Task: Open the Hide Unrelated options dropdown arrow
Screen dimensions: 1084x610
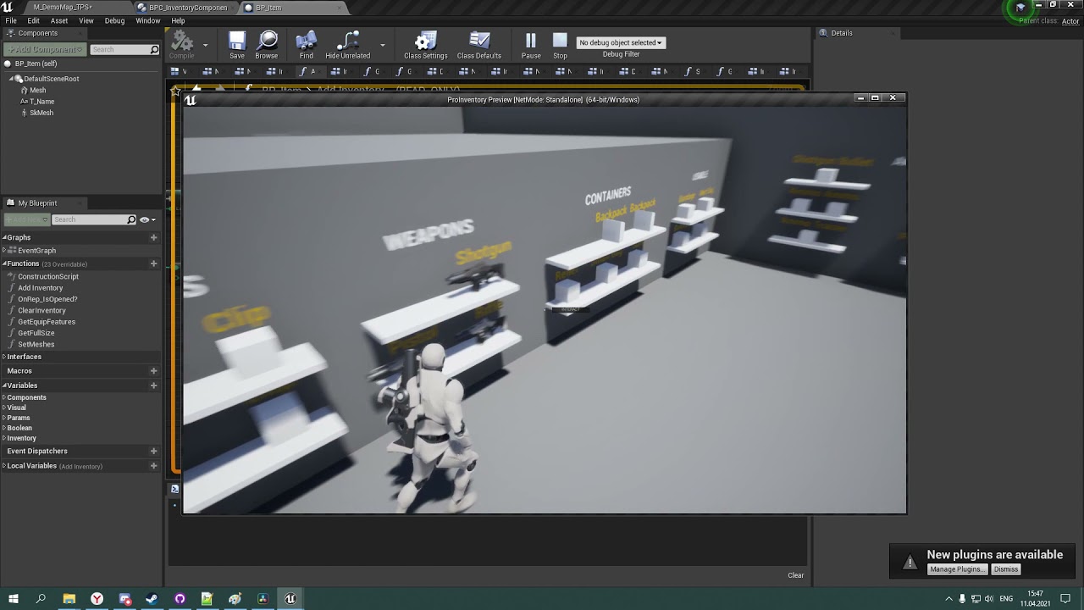Action: tap(382, 45)
